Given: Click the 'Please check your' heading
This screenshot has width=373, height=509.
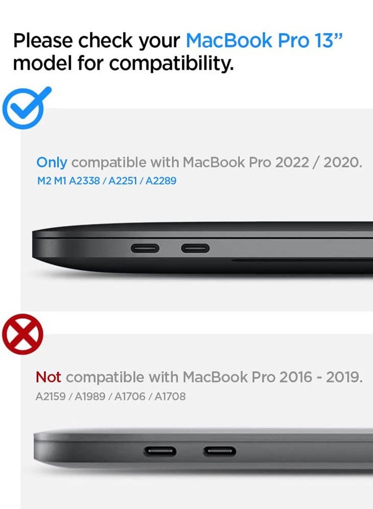Looking at the screenshot, I should [97, 41].
